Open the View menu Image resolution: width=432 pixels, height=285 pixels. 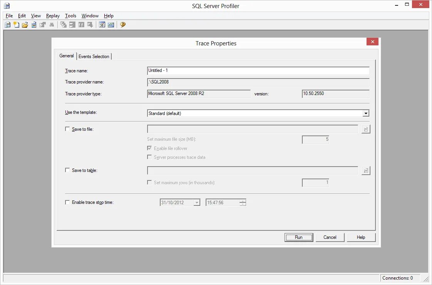click(x=36, y=16)
